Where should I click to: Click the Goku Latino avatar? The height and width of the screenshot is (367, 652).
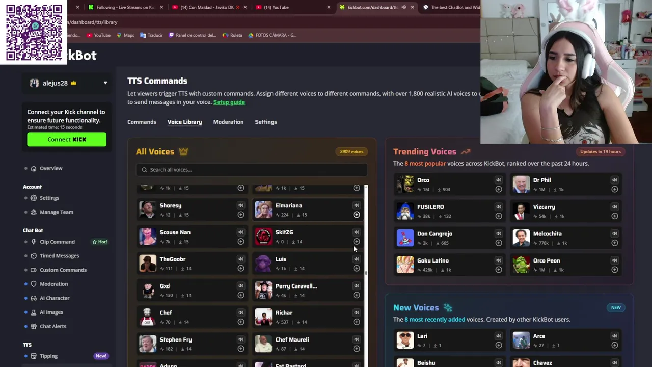click(x=405, y=265)
